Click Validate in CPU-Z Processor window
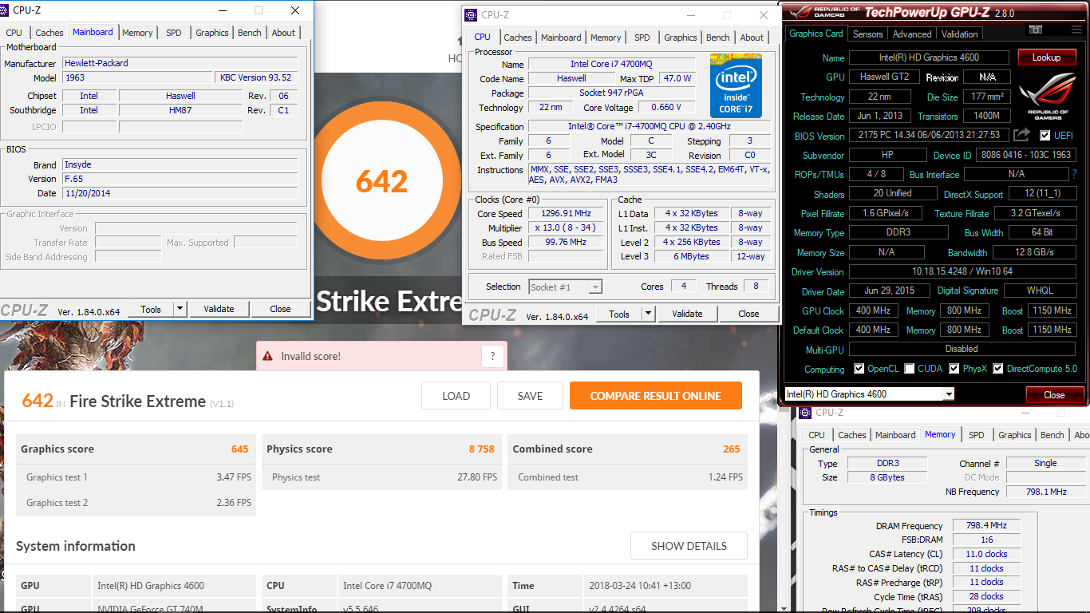The image size is (1090, 613). point(687,314)
